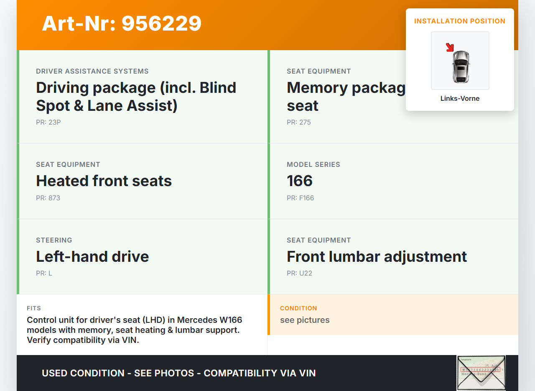The width and height of the screenshot is (535, 391).
Task: Click the Links-Vorne position label
Action: click(x=460, y=99)
